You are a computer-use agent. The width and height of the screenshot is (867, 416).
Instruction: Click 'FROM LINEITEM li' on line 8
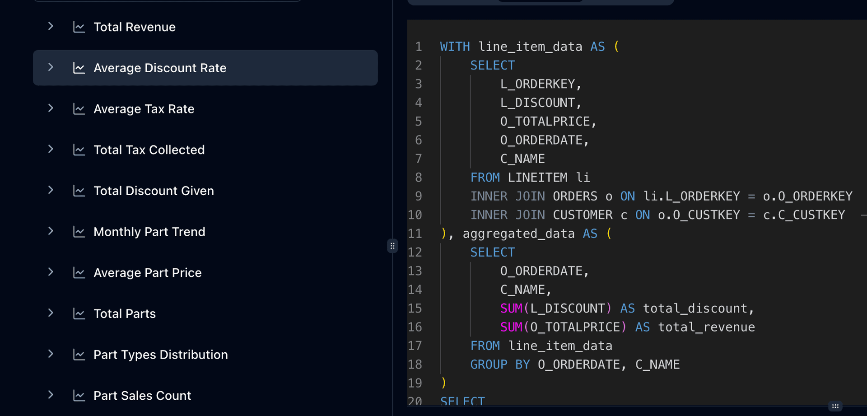(530, 178)
